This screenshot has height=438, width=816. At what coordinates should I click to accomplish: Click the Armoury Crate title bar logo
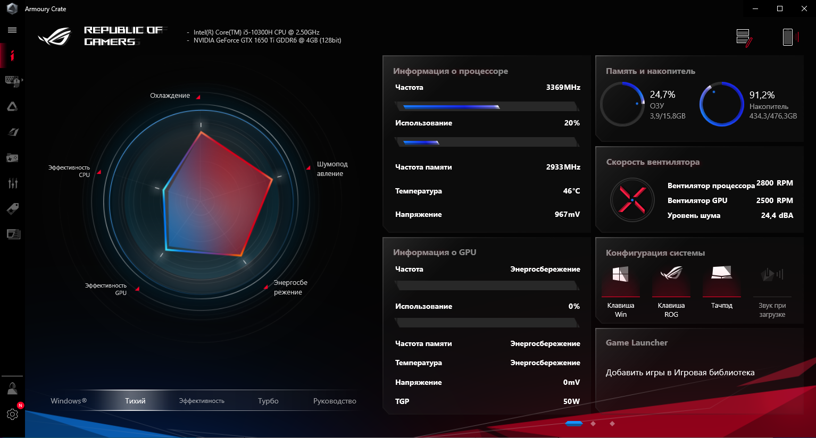(x=12, y=9)
